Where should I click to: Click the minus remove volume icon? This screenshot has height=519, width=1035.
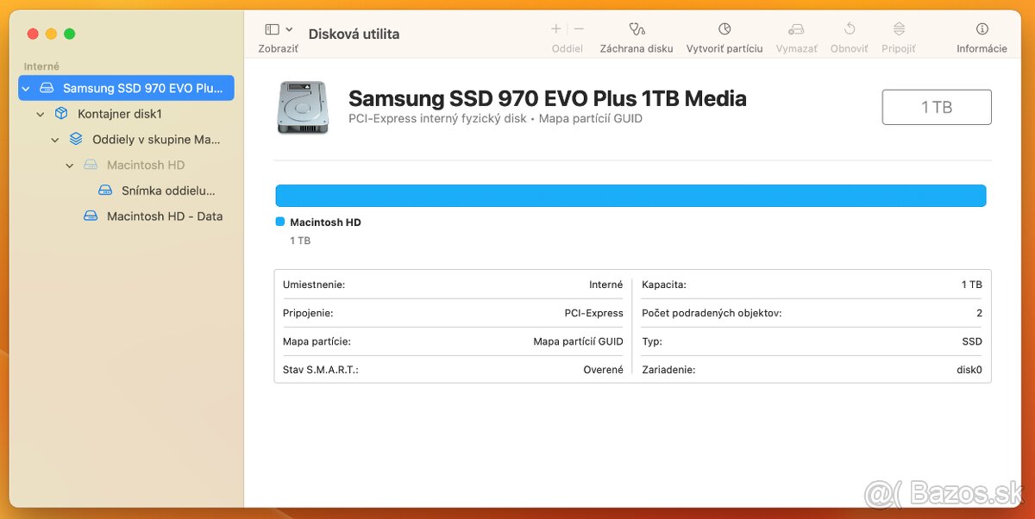pyautogui.click(x=579, y=29)
